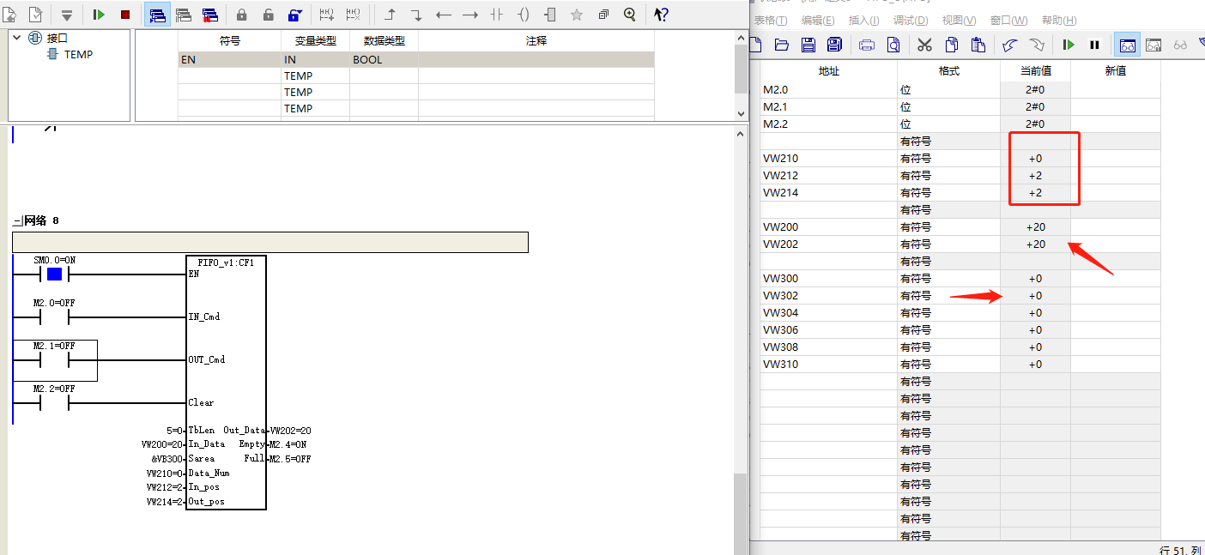Click the context help arrow-question icon
1205x555 pixels.
tap(661, 15)
